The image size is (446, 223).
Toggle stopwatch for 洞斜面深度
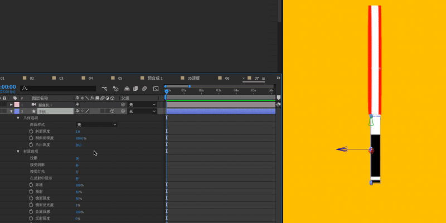[x=31, y=138]
